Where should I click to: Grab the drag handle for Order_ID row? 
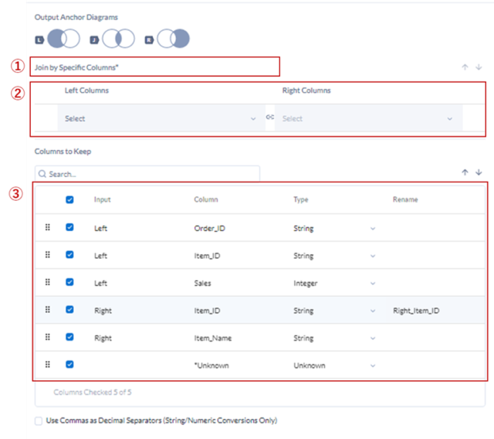(x=48, y=227)
